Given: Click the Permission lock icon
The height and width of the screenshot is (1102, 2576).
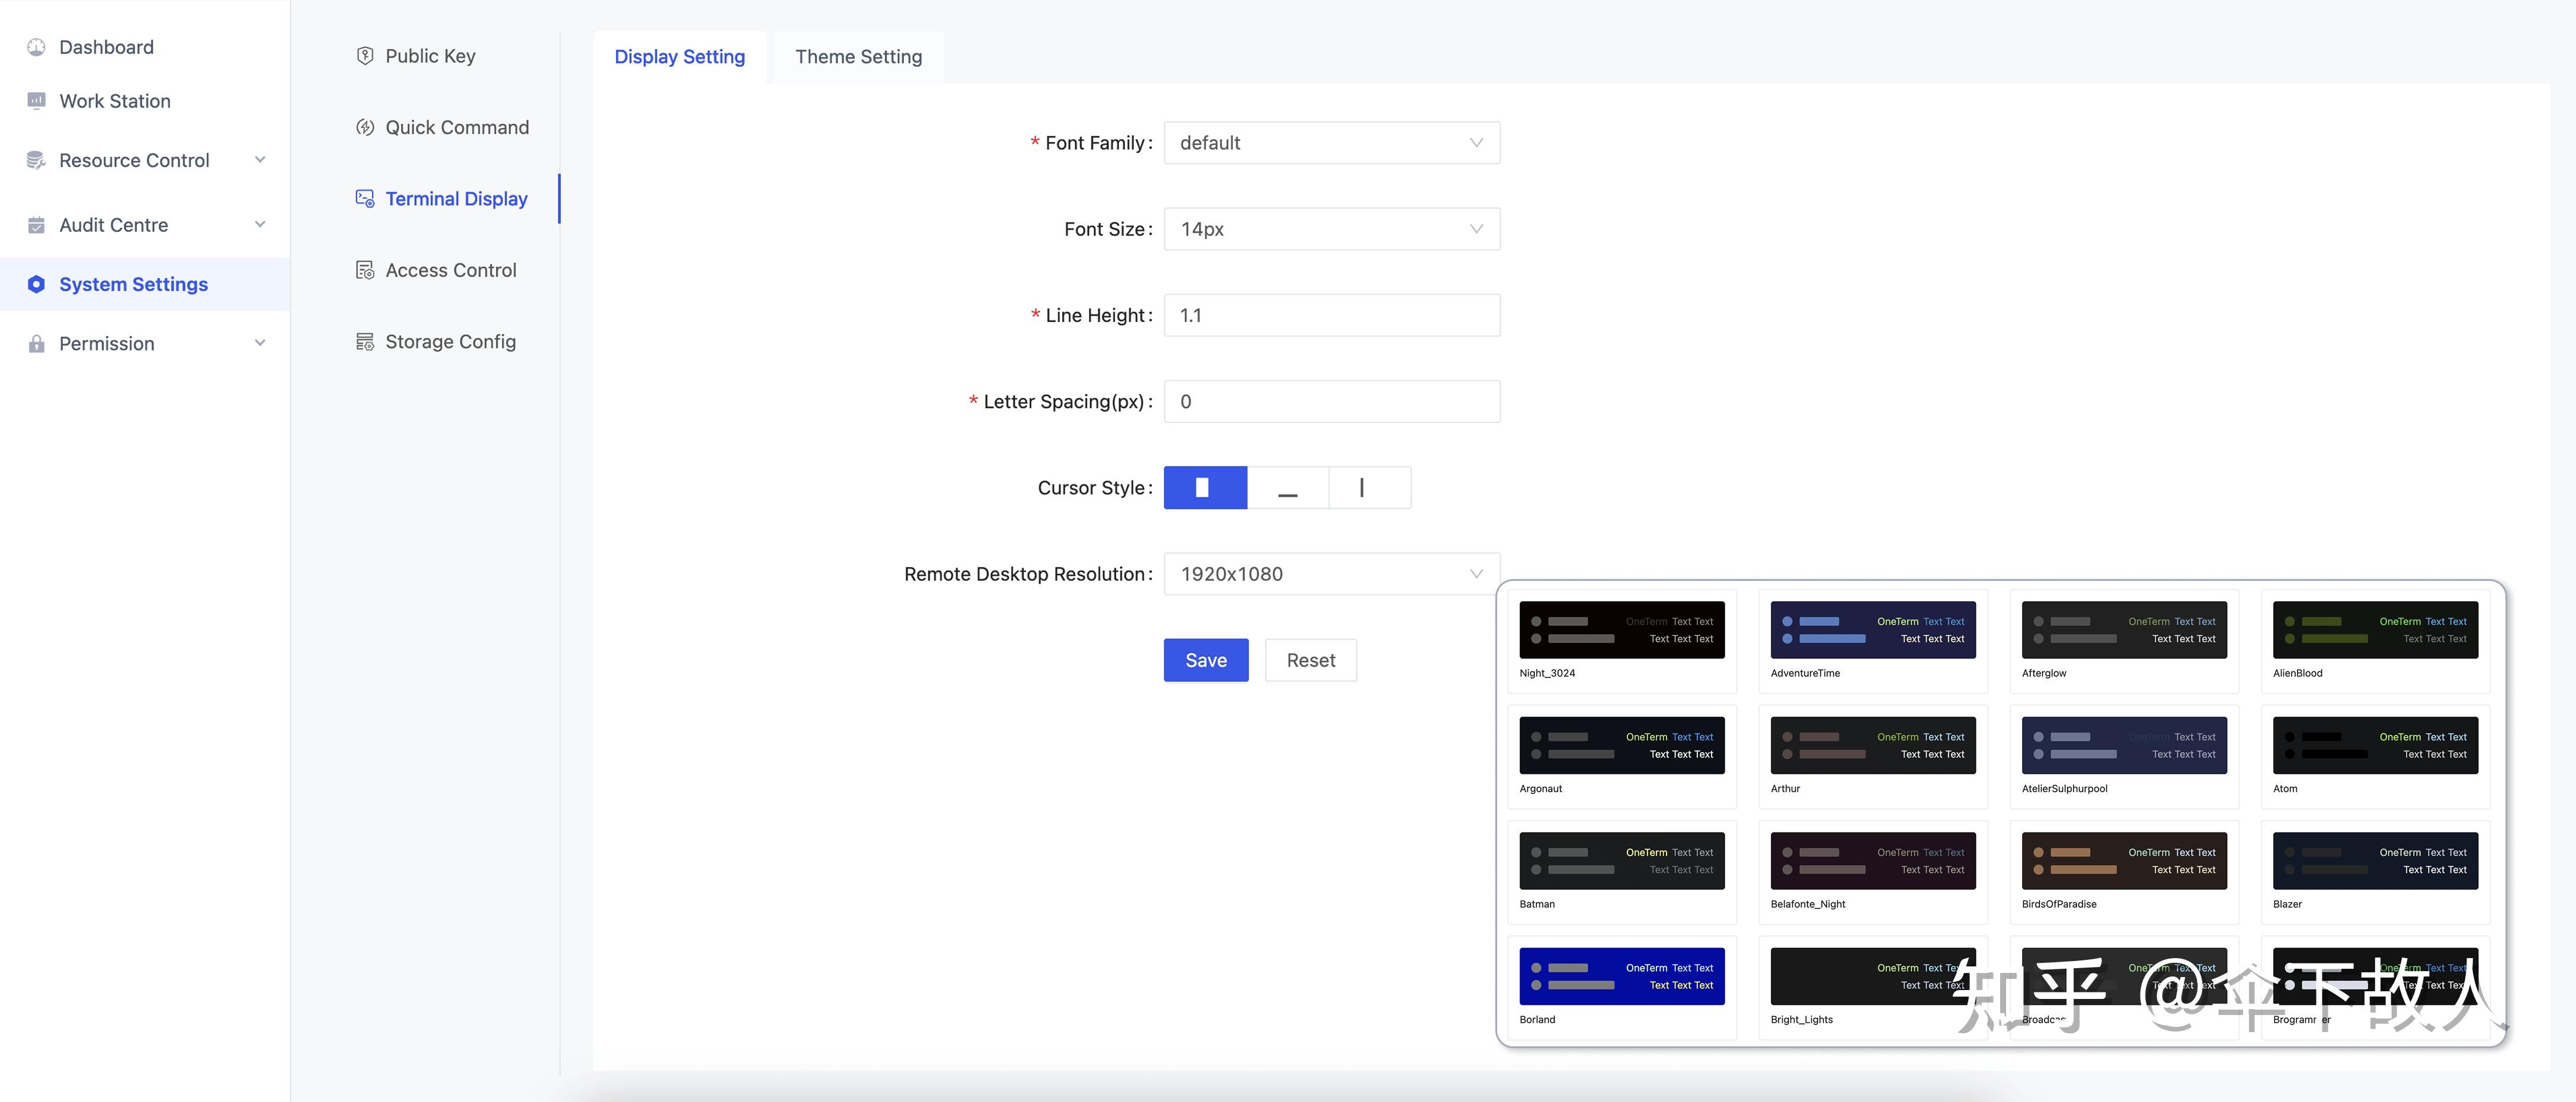Looking at the screenshot, I should [36, 343].
